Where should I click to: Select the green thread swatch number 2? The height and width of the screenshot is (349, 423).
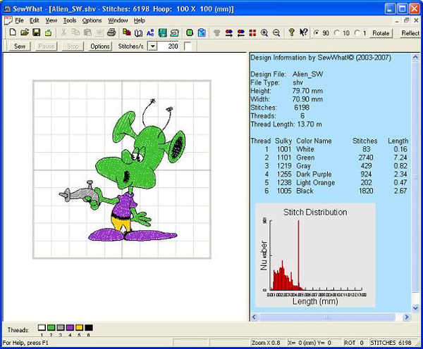coord(51,328)
